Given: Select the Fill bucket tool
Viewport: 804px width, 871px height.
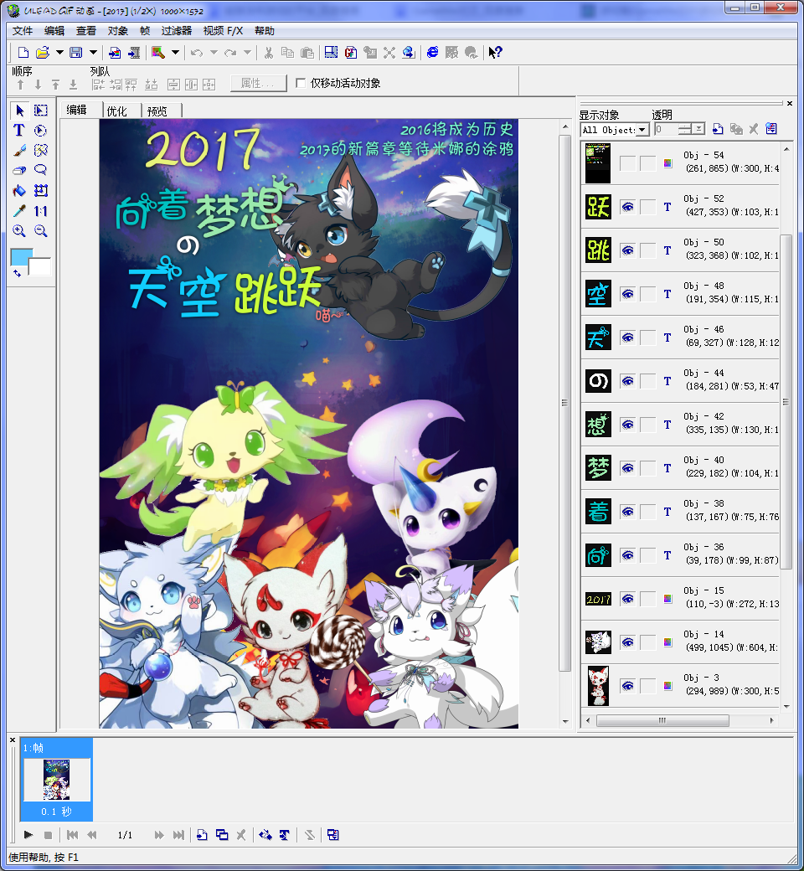Looking at the screenshot, I should (19, 191).
